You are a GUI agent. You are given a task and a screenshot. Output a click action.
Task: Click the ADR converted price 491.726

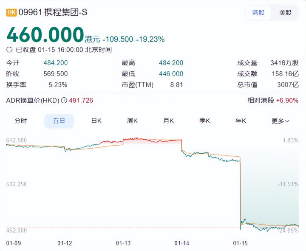tap(81, 101)
